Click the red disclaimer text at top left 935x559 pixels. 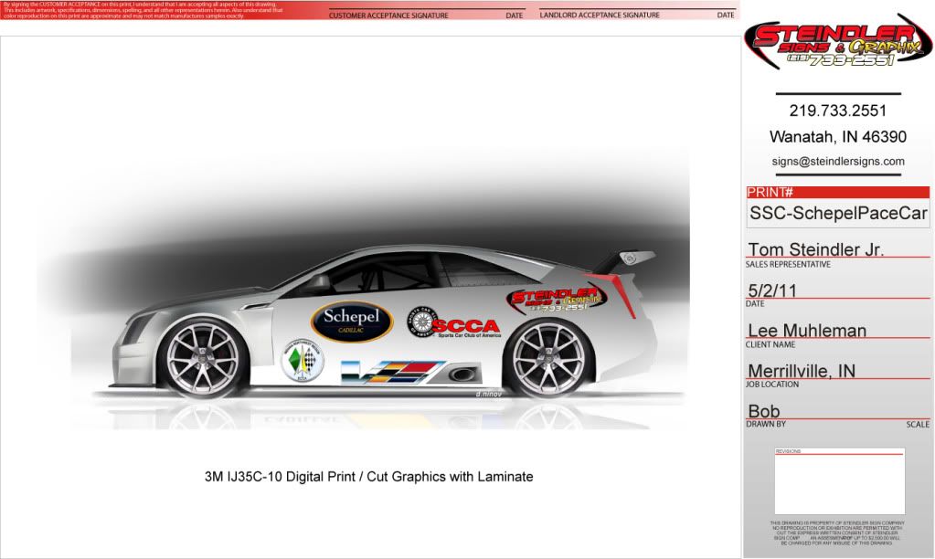(x=143, y=10)
